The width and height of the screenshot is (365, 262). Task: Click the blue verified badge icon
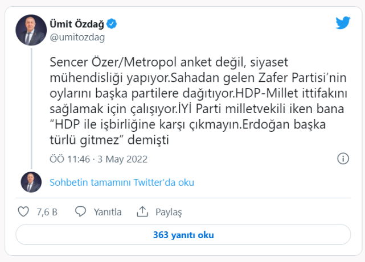point(112,24)
